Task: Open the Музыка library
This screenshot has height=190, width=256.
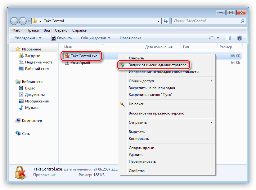Action: pos(32,108)
